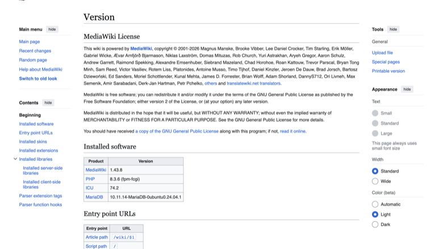Set color mode to Dark
The width and height of the screenshot is (443, 249).
tap(375, 225)
